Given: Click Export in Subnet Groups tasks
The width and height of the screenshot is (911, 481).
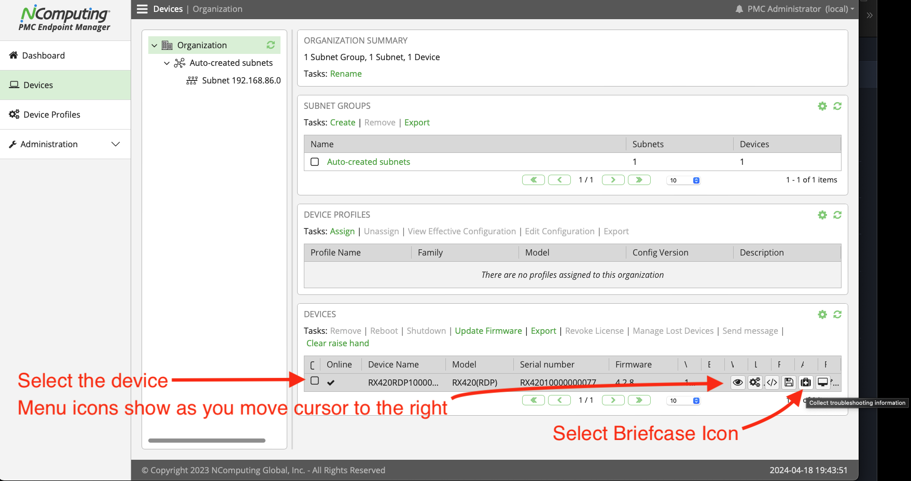Looking at the screenshot, I should (x=417, y=122).
